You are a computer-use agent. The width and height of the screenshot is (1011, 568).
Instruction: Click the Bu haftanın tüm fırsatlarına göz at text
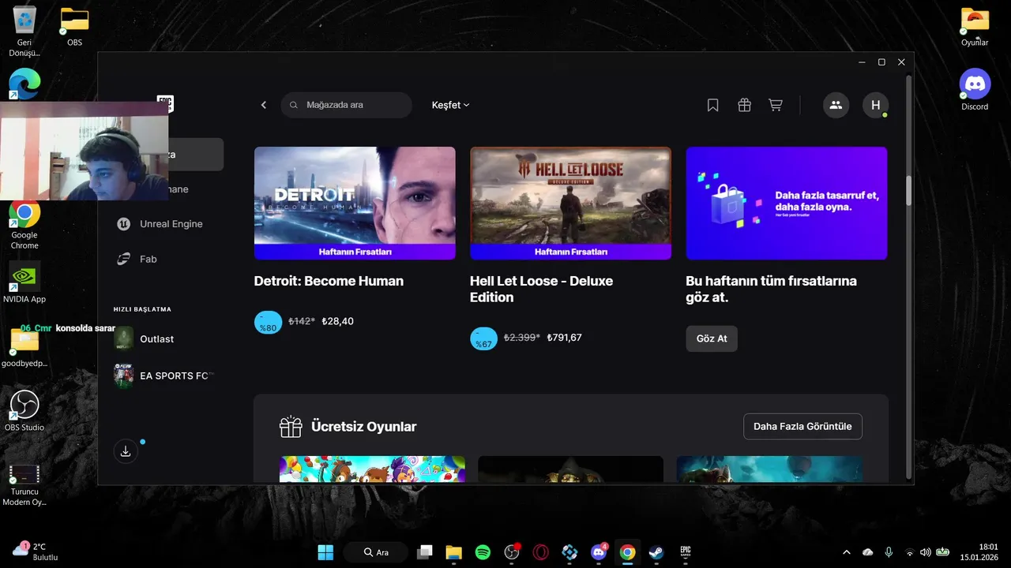click(772, 289)
